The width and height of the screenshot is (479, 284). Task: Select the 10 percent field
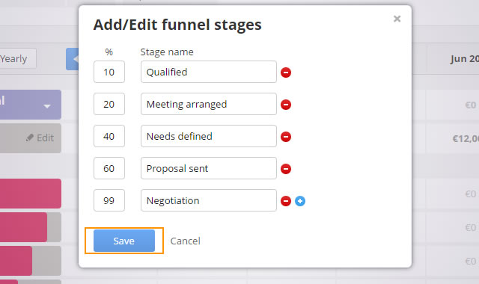tap(109, 72)
